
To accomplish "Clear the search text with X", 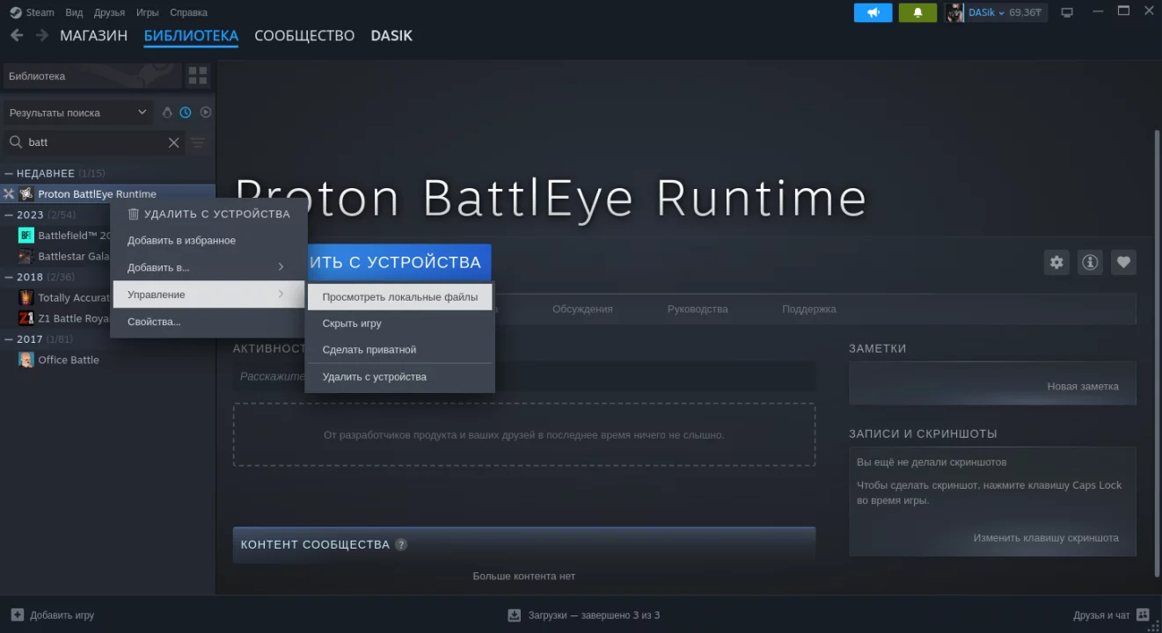I will [173, 142].
